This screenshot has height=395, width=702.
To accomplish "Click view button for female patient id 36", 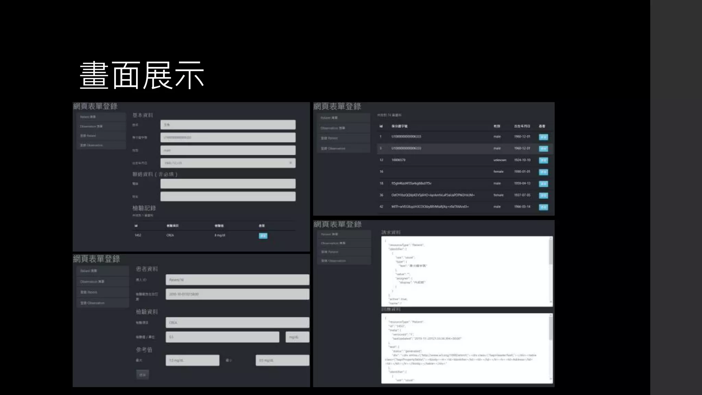I will [543, 195].
